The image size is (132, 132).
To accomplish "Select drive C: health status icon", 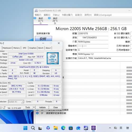I will [35, 18].
